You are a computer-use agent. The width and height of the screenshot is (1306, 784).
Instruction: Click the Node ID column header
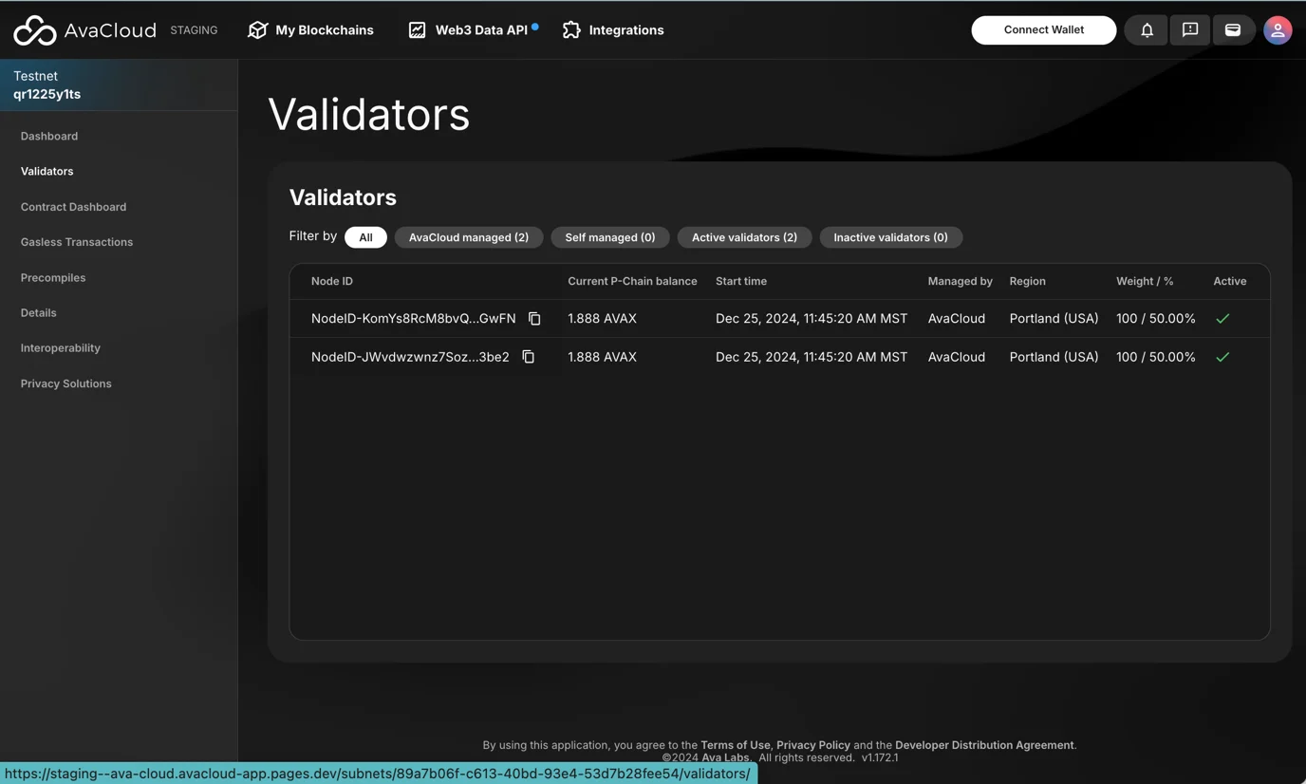(332, 282)
